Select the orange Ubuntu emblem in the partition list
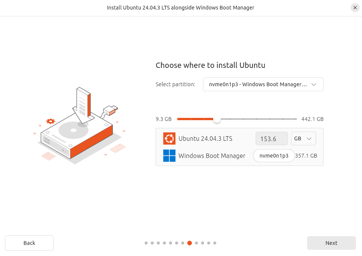The width and height of the screenshot is (362, 256). 169,138
